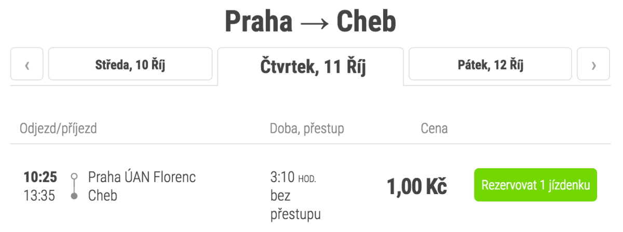Click the Praha → Cheb page heading
The image size is (623, 232).
(310, 22)
